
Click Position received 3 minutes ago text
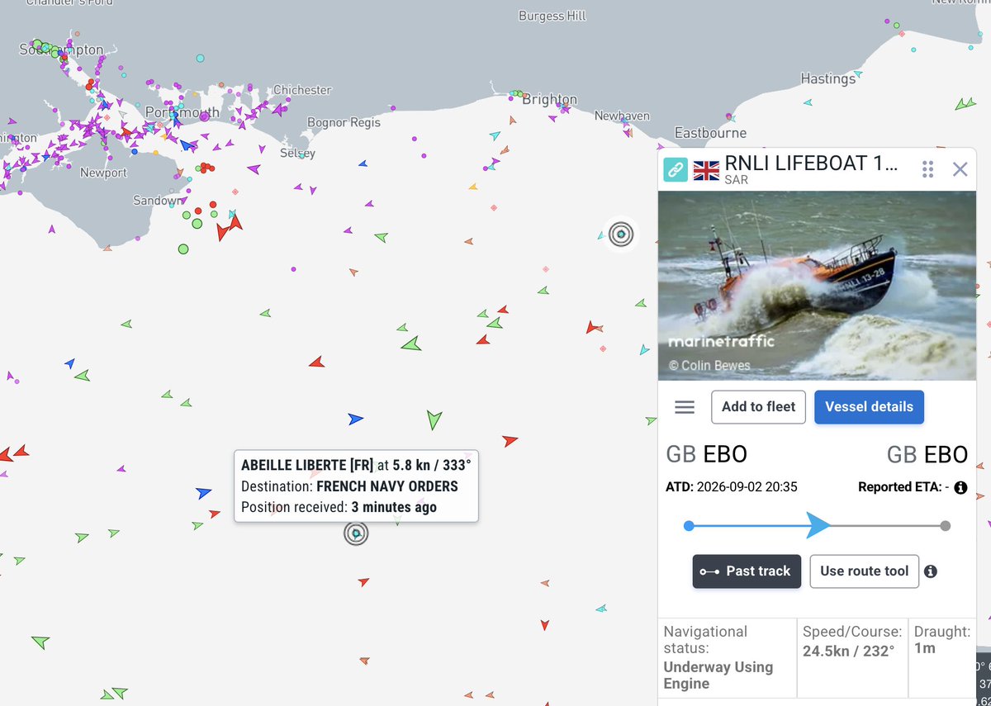click(x=339, y=507)
